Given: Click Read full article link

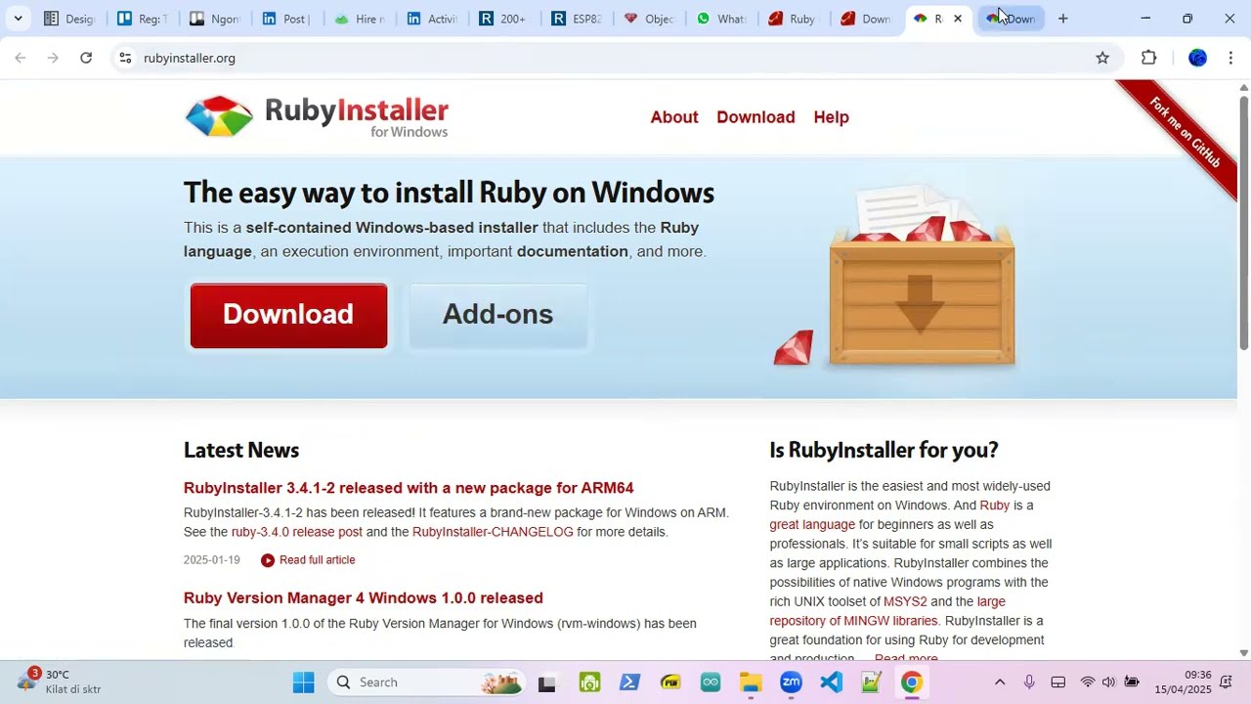Looking at the screenshot, I should coord(318,560).
